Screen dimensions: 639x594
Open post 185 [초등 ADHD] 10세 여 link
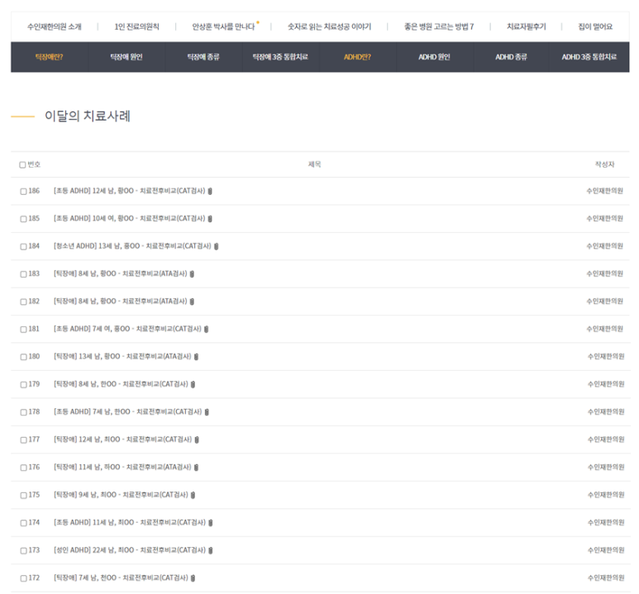tap(130, 219)
